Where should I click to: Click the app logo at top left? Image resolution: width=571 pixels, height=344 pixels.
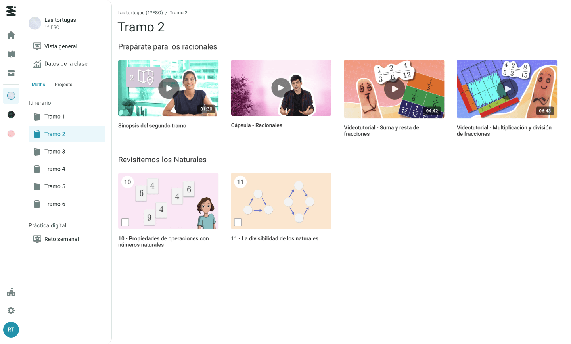[x=11, y=11]
